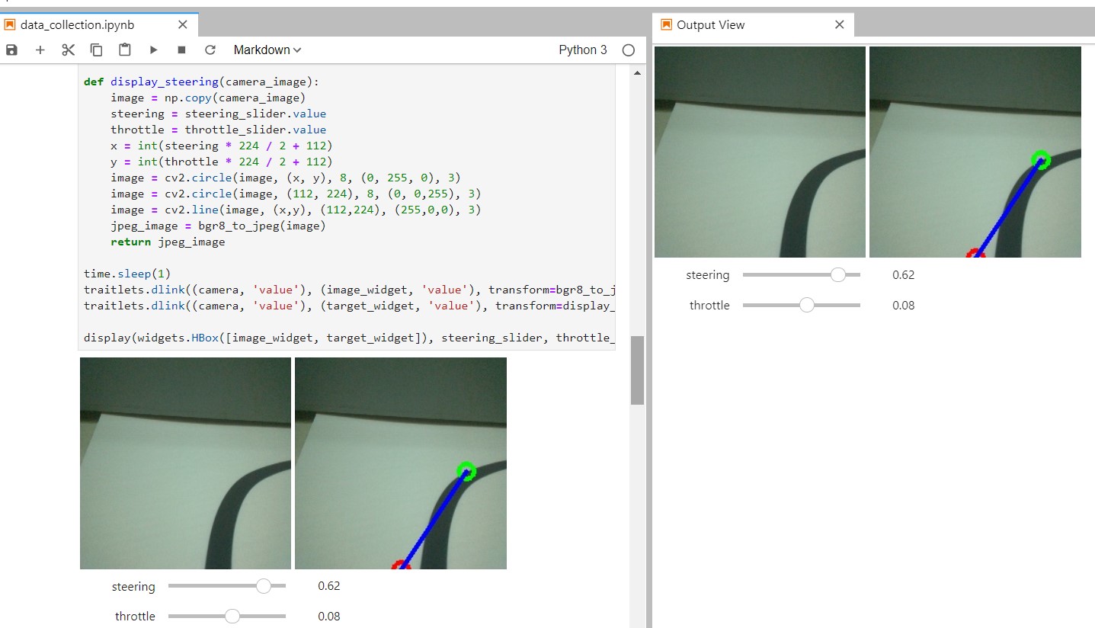
Task: Click the throttle slider in the notebook output
Action: click(x=227, y=616)
